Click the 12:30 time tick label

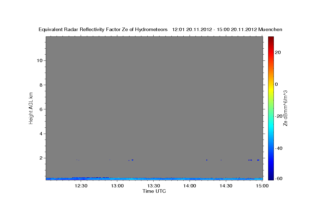81,186
